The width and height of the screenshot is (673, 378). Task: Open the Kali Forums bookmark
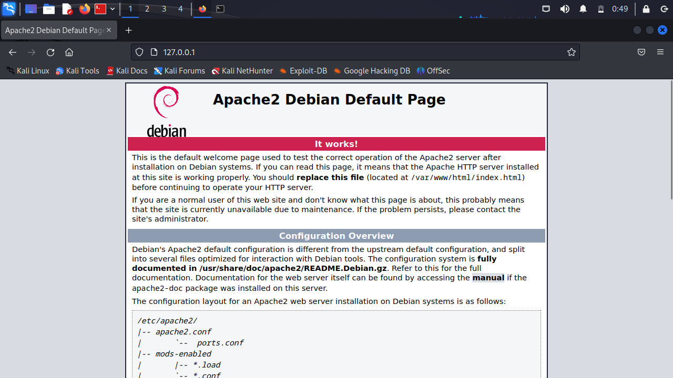179,71
